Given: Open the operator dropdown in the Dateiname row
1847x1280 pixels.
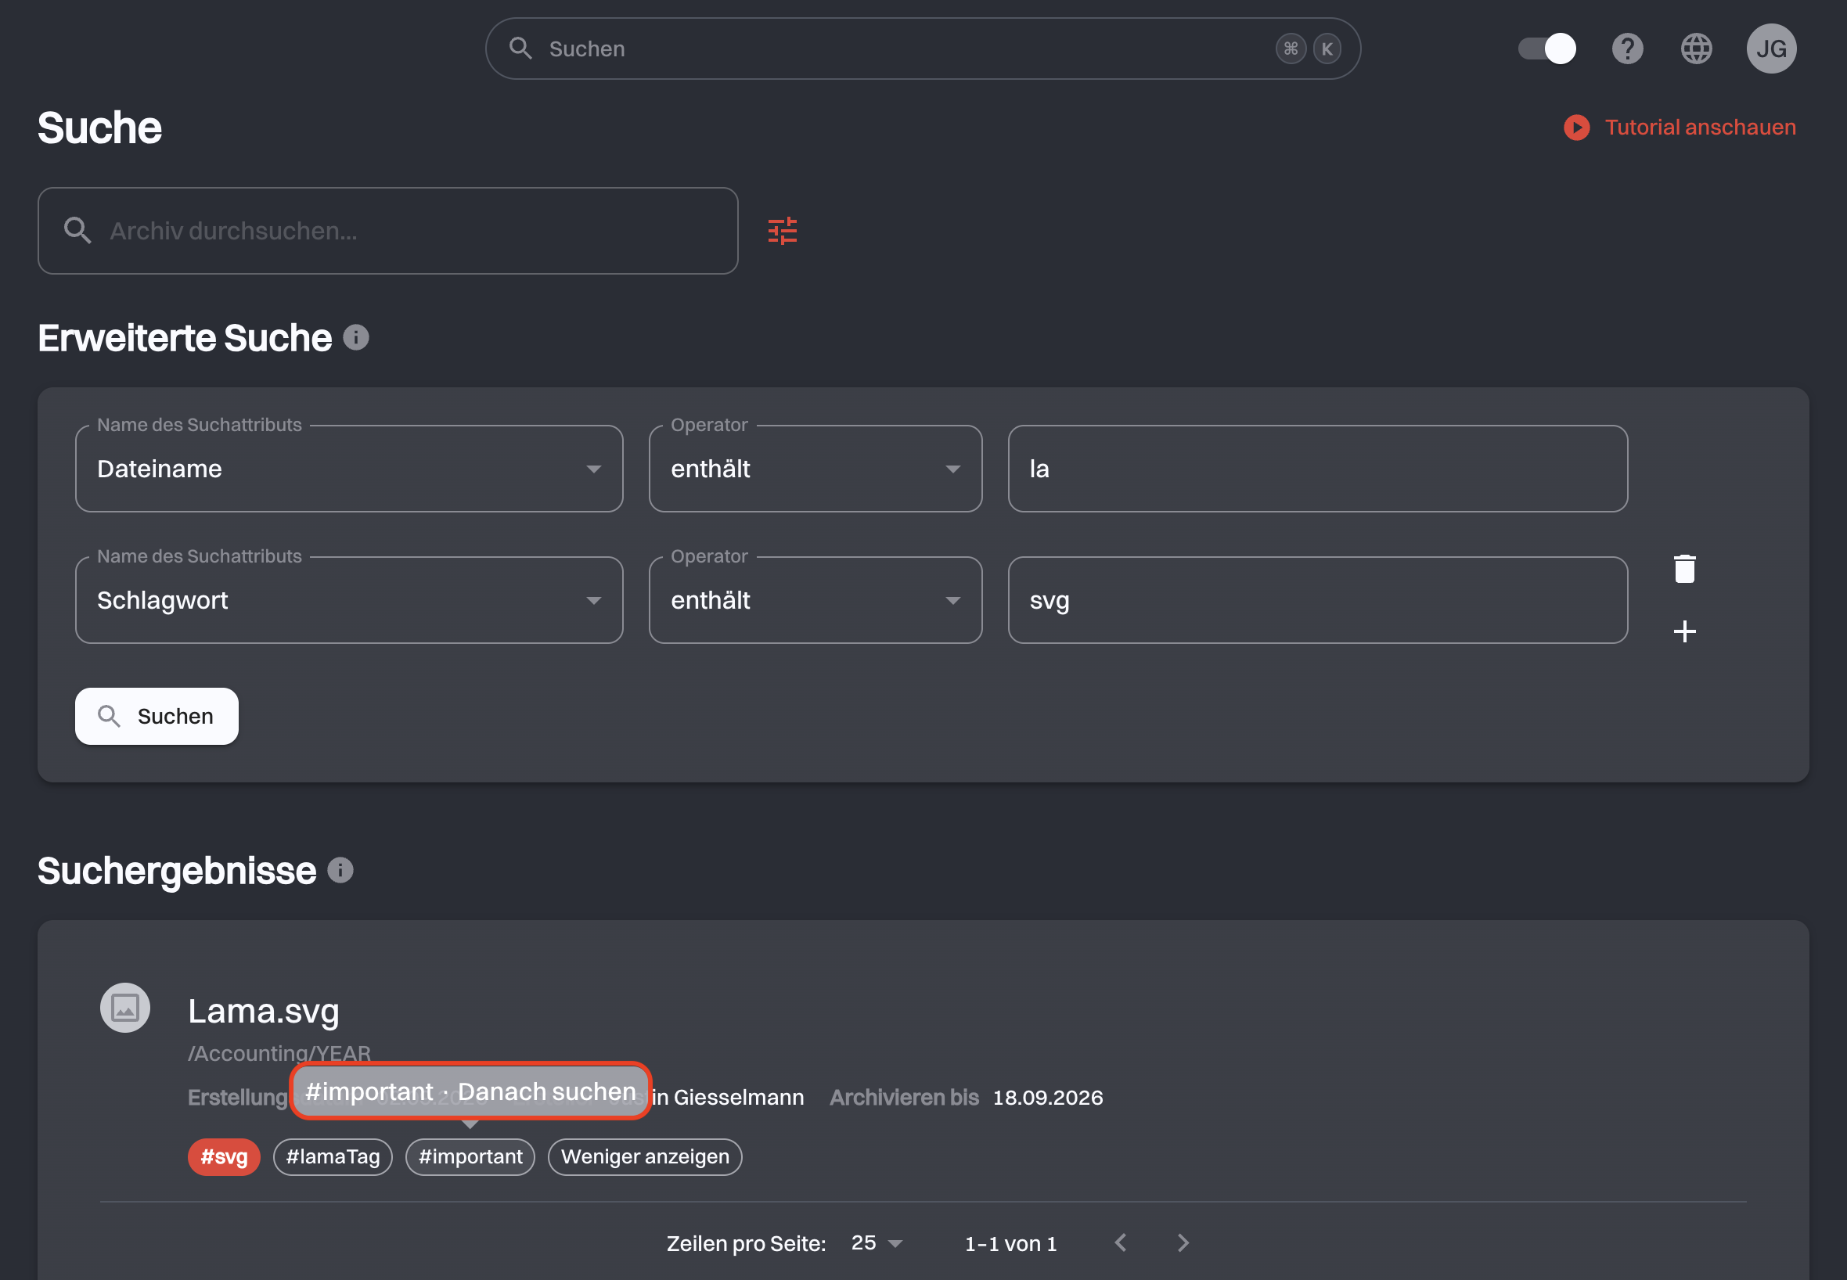Looking at the screenshot, I should click(x=815, y=469).
